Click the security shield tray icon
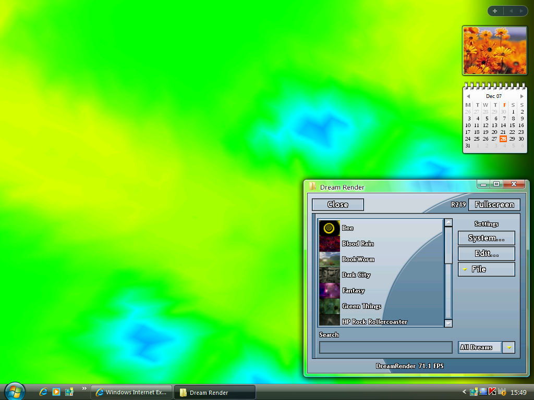The image size is (534, 400). [x=502, y=392]
